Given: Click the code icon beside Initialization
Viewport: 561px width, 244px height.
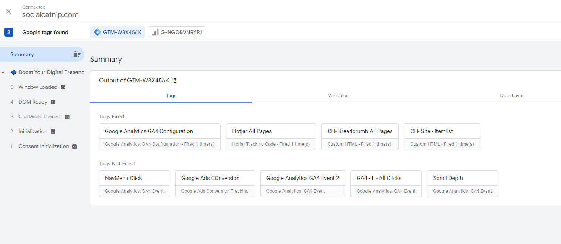Looking at the screenshot, I should coord(53,132).
